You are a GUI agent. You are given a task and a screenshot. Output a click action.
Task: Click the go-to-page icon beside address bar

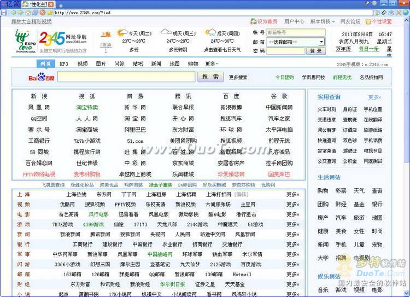pos(377,13)
